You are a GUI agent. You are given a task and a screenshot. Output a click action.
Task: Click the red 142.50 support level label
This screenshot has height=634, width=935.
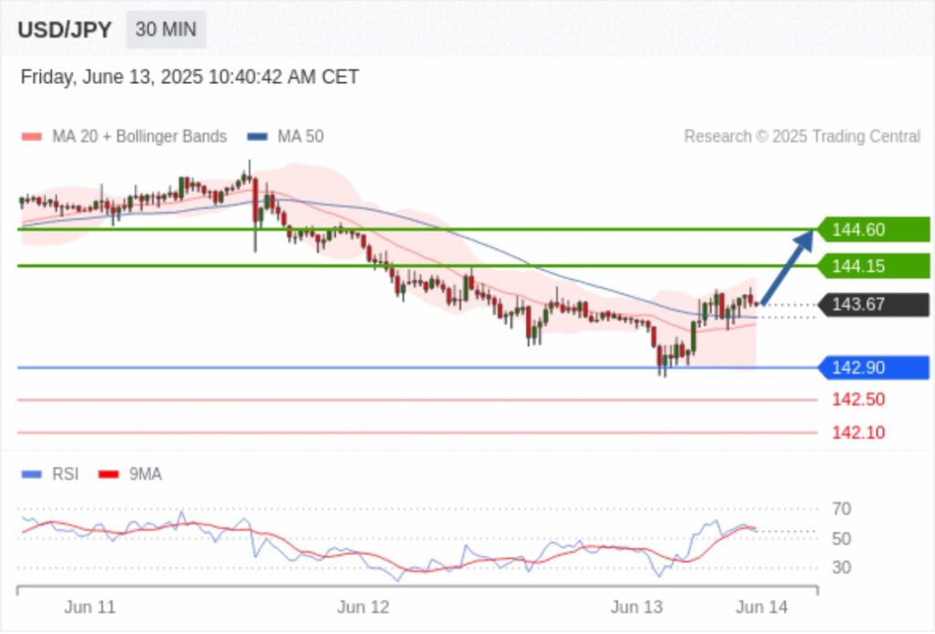click(857, 399)
